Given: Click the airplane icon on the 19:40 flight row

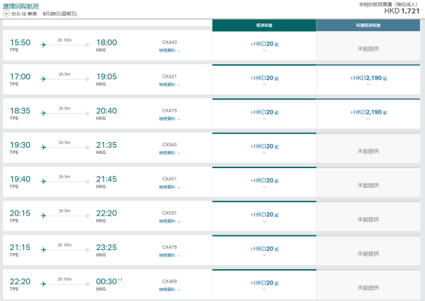Looking at the screenshot, I should 43,182.
